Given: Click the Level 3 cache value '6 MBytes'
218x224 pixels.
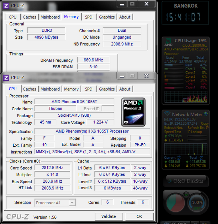Looking at the screenshot, I should (x=112, y=188).
